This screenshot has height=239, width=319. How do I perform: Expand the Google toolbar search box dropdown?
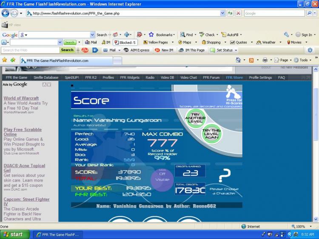click(92, 35)
